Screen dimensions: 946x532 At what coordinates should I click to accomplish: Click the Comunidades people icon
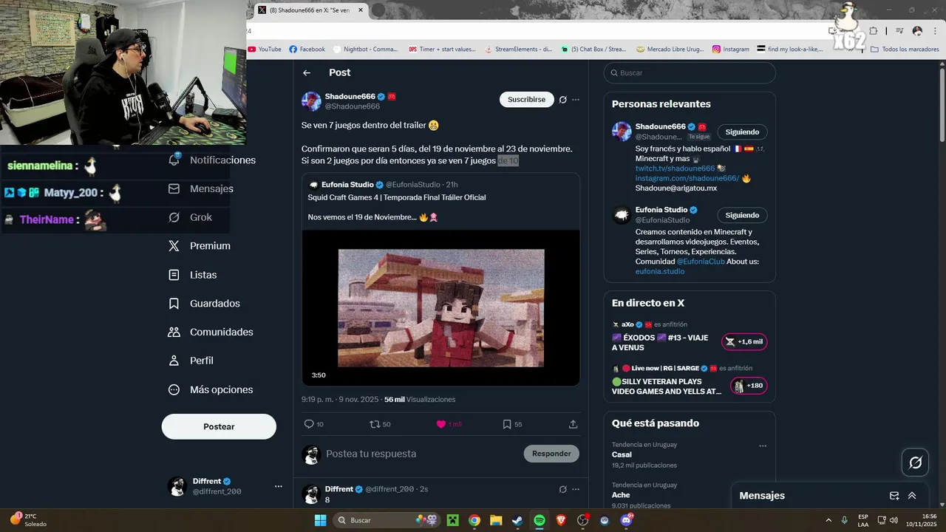click(x=174, y=332)
